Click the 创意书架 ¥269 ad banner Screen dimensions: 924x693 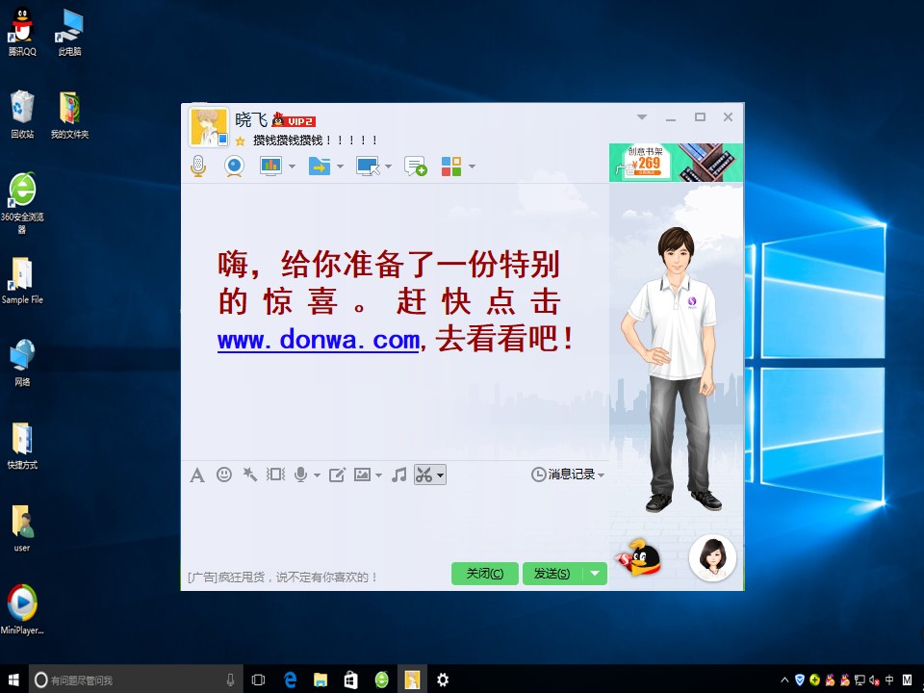tap(676, 162)
